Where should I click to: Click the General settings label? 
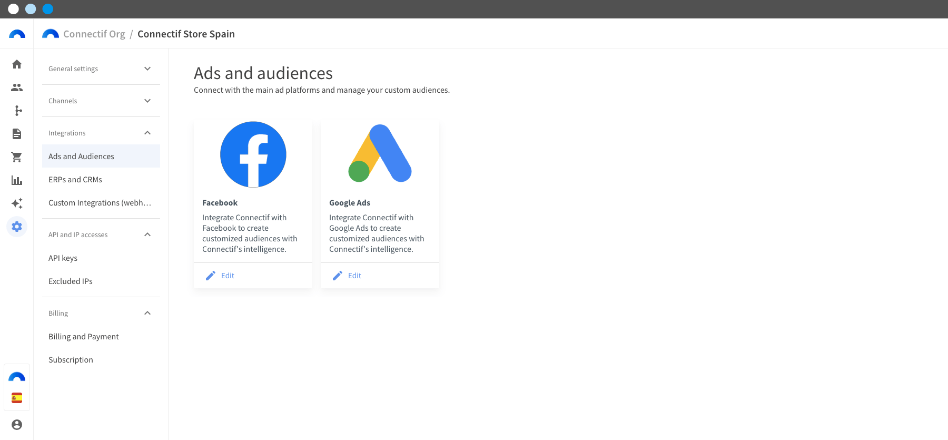(73, 69)
